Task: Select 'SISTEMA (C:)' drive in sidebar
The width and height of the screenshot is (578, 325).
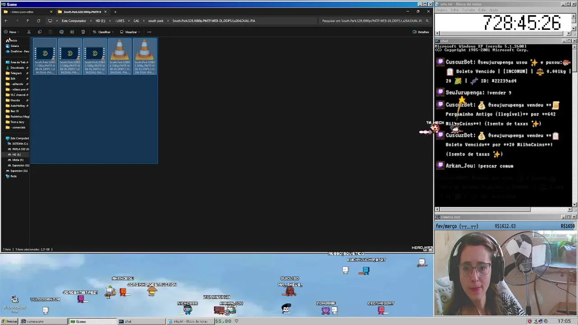Action: click(x=19, y=144)
